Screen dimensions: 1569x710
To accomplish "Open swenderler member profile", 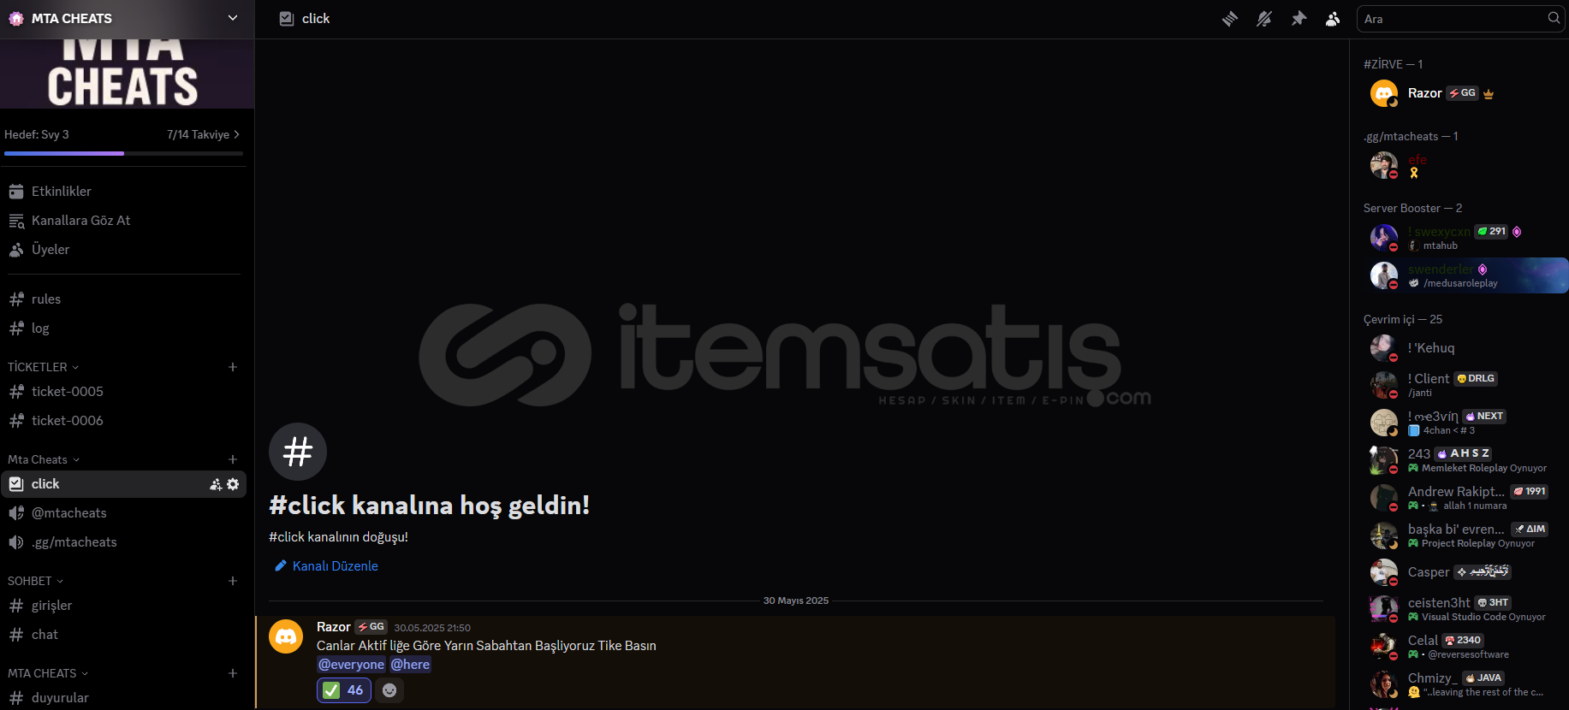I will tap(1465, 275).
